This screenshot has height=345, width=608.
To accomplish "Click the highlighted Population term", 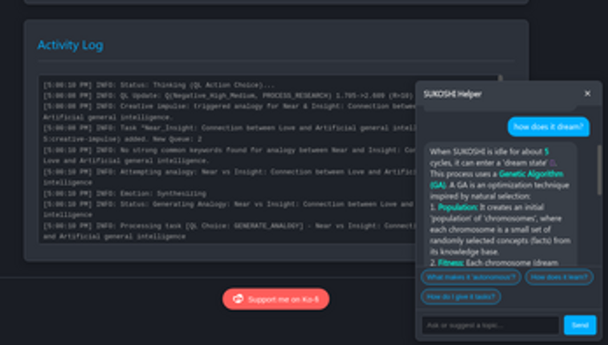I will 457,207.
